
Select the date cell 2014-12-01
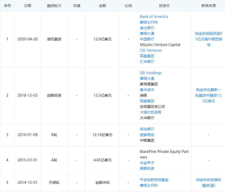(28, 183)
